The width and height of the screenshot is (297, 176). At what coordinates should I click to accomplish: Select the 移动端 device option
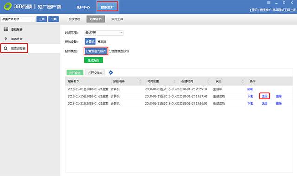102,42
